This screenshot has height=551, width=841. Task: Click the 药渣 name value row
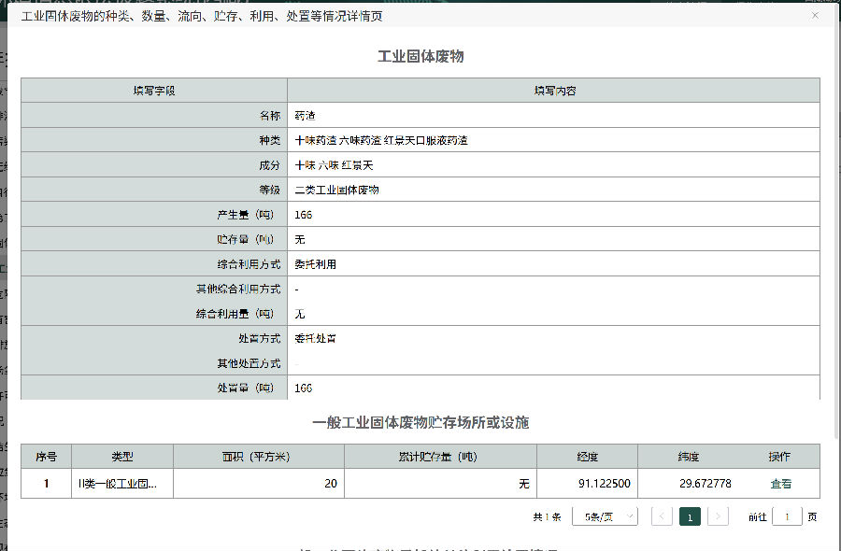[305, 116]
